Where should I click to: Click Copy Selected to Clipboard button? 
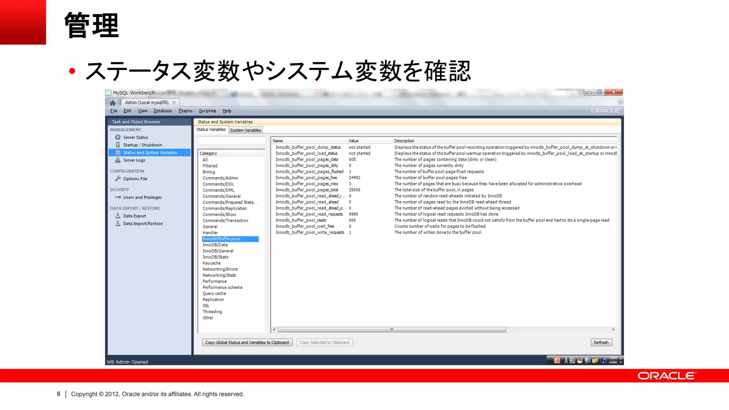pyautogui.click(x=324, y=342)
